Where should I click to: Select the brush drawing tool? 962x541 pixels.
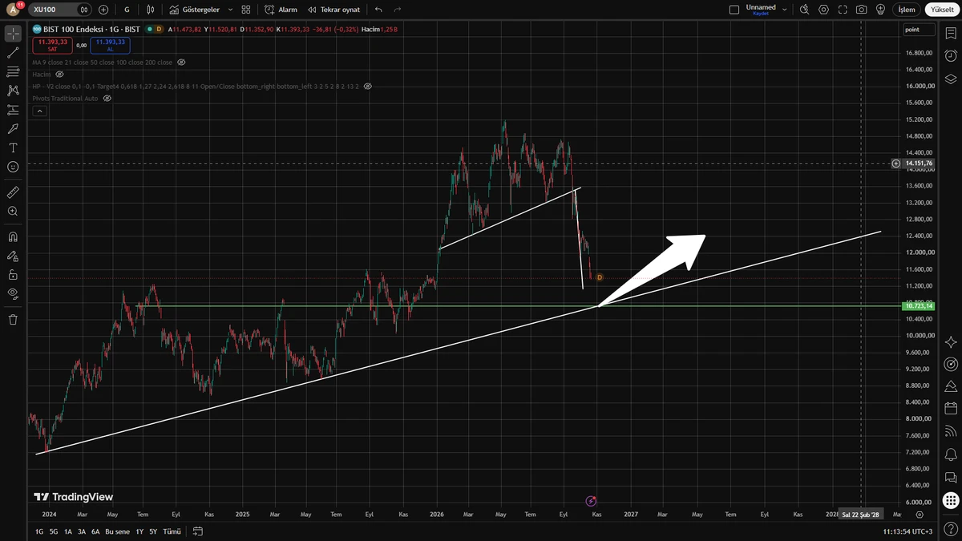[x=13, y=128]
